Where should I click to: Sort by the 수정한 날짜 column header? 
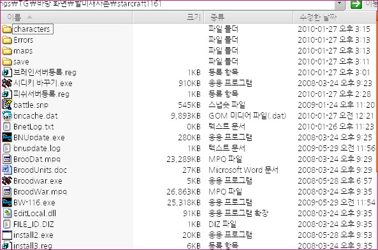(335, 17)
